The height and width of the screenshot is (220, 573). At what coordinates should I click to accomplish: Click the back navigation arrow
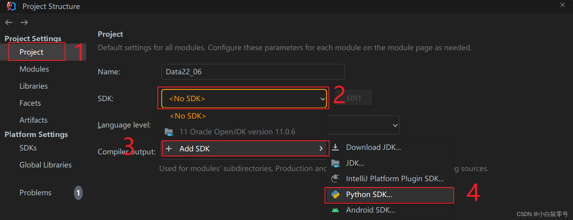click(9, 22)
